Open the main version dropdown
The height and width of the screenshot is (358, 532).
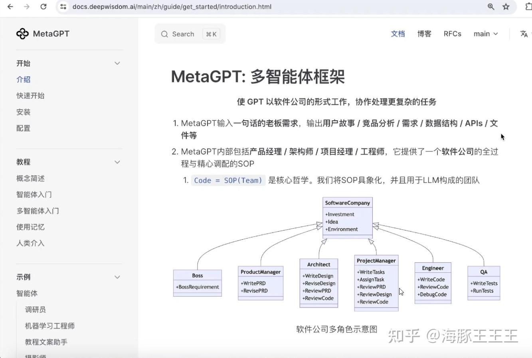click(x=485, y=34)
